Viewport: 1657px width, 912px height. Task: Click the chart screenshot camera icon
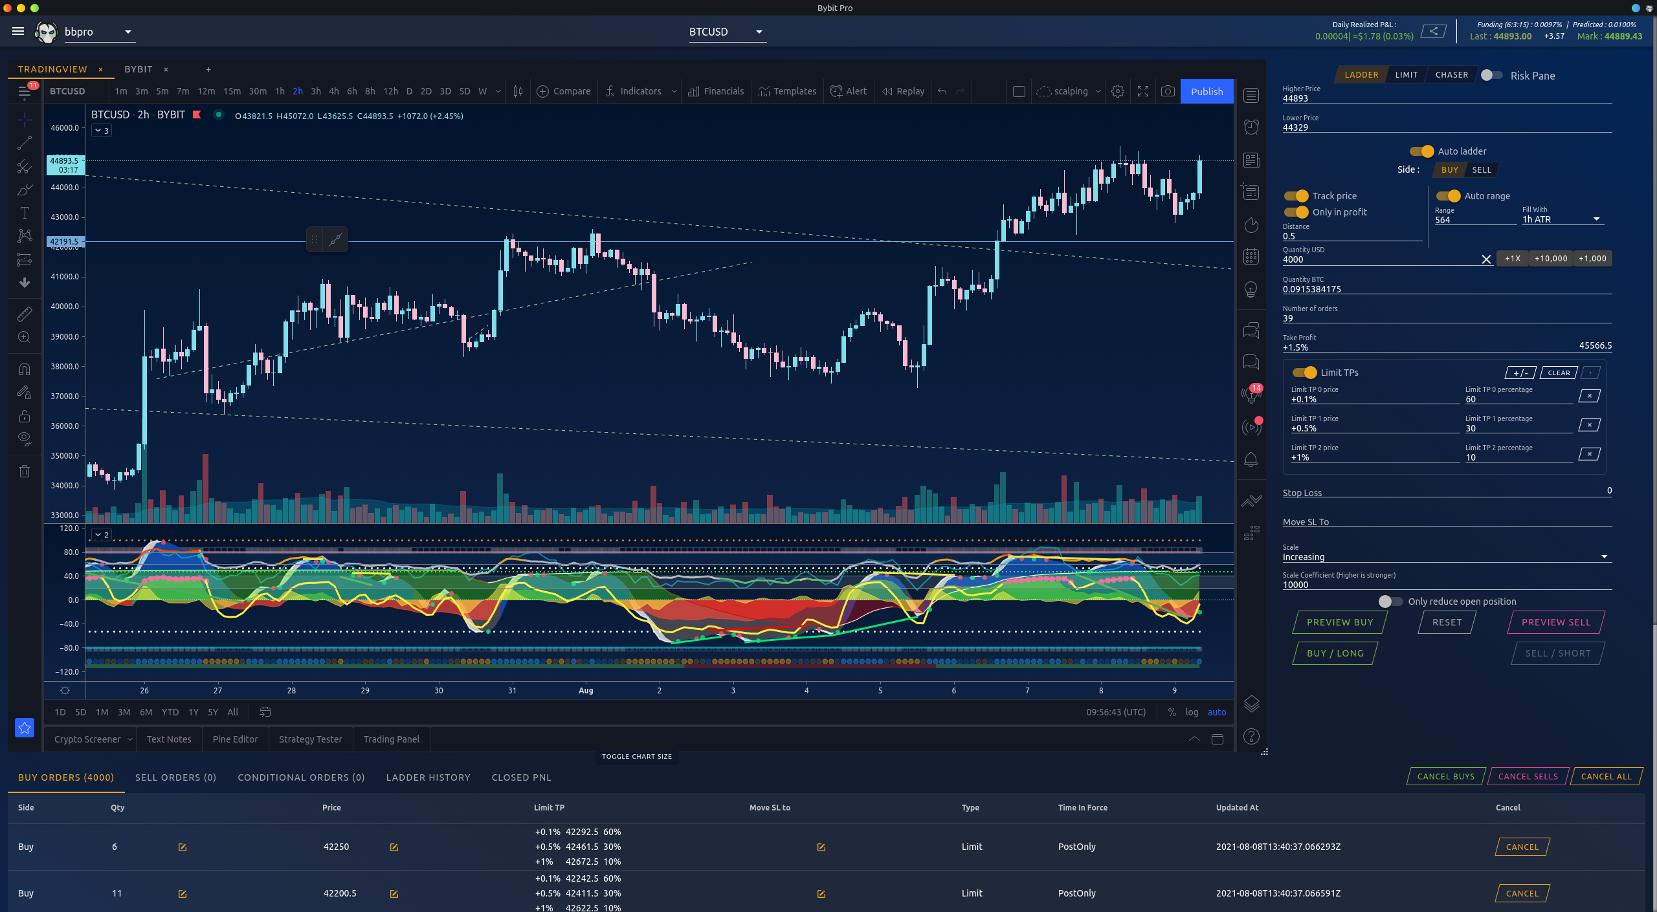tap(1168, 91)
